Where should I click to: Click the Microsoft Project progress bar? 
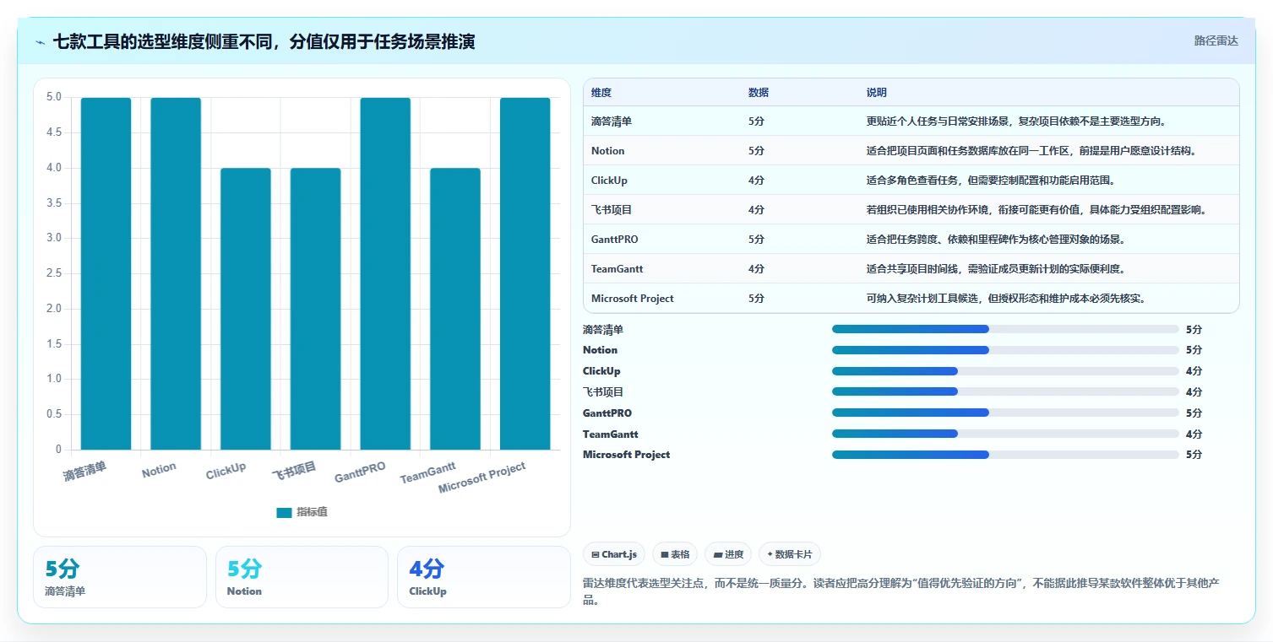point(1005,455)
